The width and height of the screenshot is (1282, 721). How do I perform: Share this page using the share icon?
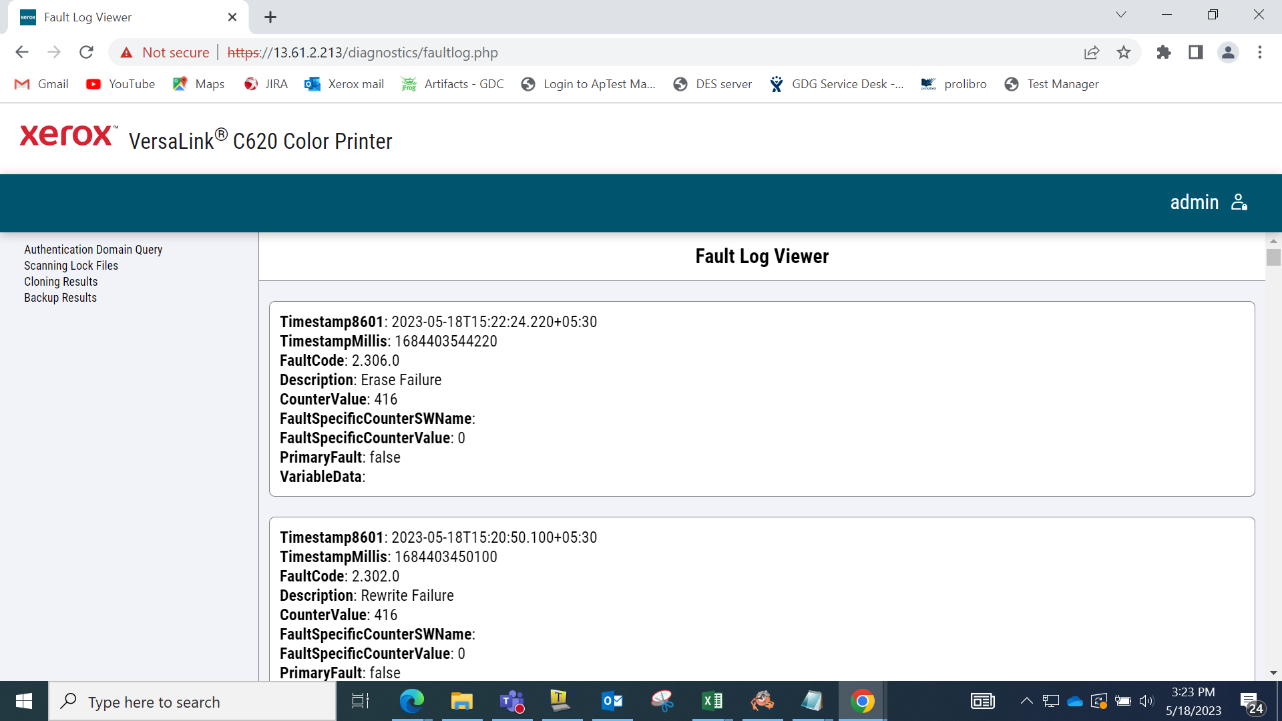(1092, 52)
